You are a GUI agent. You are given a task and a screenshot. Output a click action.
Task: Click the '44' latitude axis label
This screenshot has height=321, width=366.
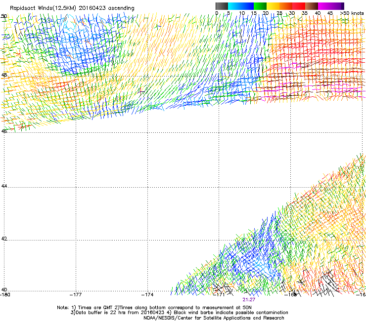[x=4, y=186]
